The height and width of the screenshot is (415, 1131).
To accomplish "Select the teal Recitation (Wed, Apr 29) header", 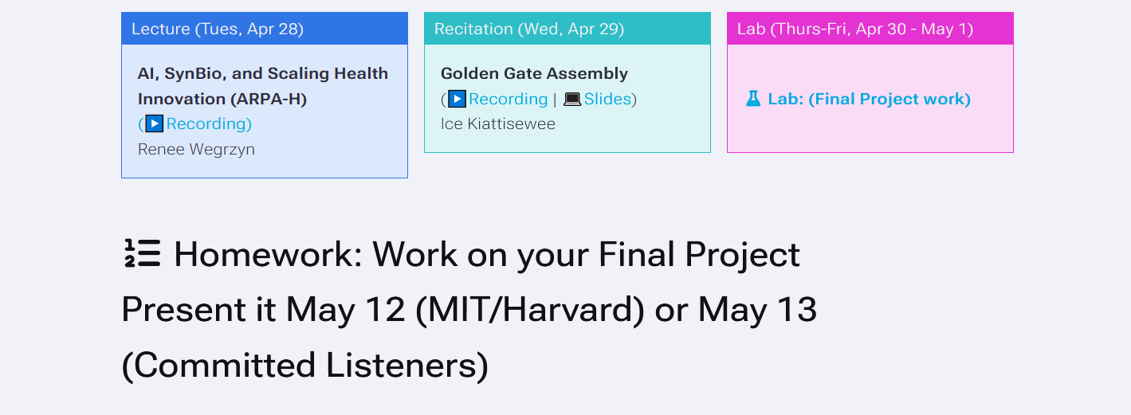I will click(567, 29).
